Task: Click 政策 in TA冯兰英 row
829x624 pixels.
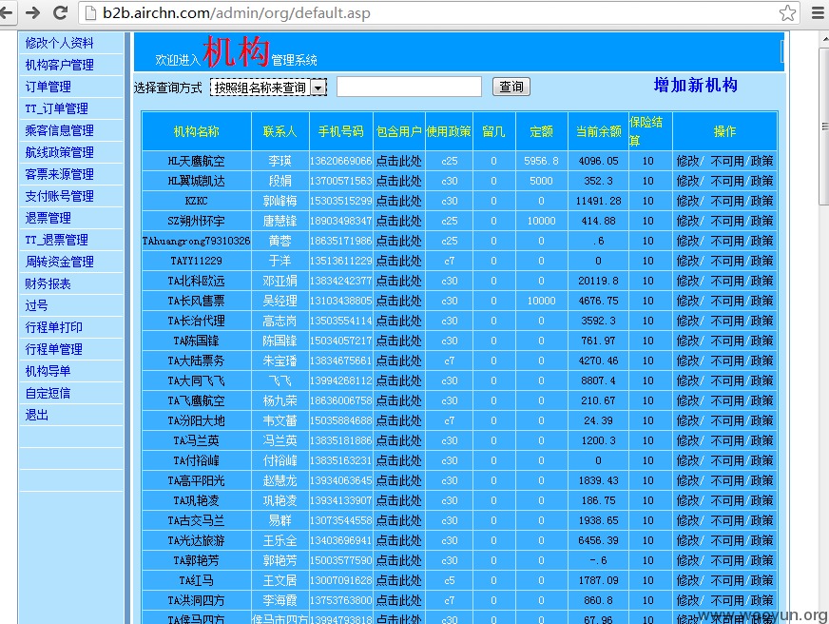Action: [x=762, y=440]
